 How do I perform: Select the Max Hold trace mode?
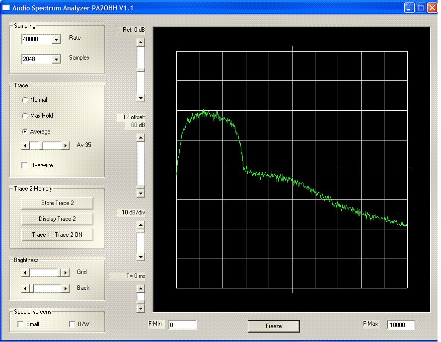pos(25,116)
